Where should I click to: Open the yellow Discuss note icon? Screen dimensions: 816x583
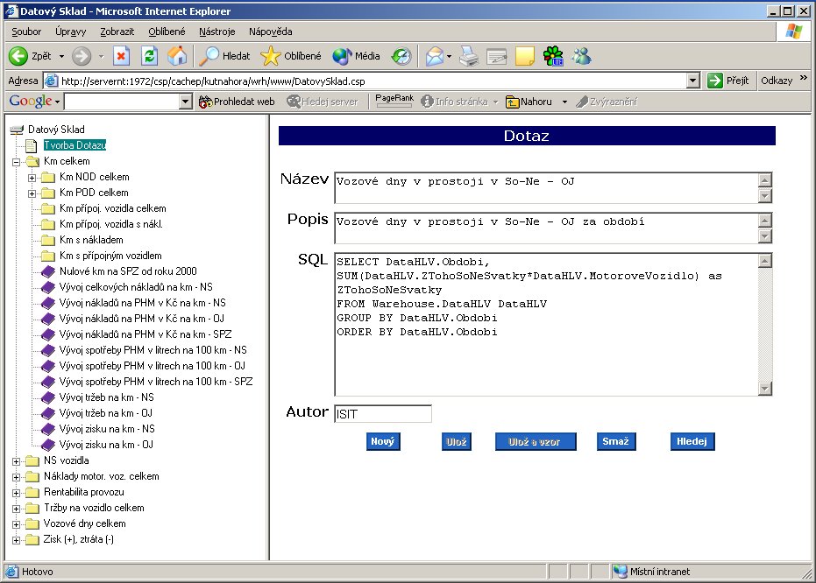point(524,56)
